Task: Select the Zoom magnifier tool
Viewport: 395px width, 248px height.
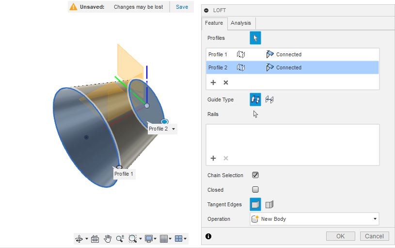Action: point(120,238)
